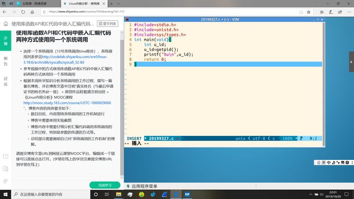The width and height of the screenshot is (354, 199).
Task: Click 20199327.c in VIM status line
Action: tap(161, 139)
